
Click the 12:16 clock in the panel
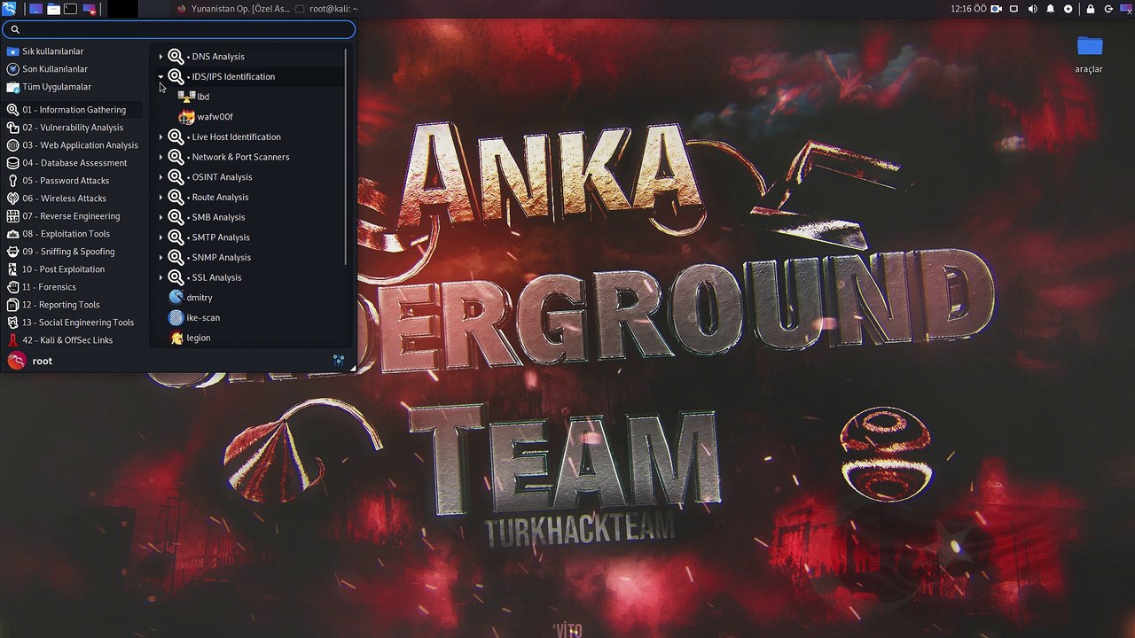click(x=968, y=9)
